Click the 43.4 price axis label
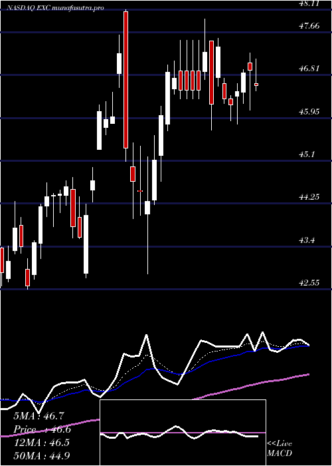332x466 pixels. [x=307, y=240]
